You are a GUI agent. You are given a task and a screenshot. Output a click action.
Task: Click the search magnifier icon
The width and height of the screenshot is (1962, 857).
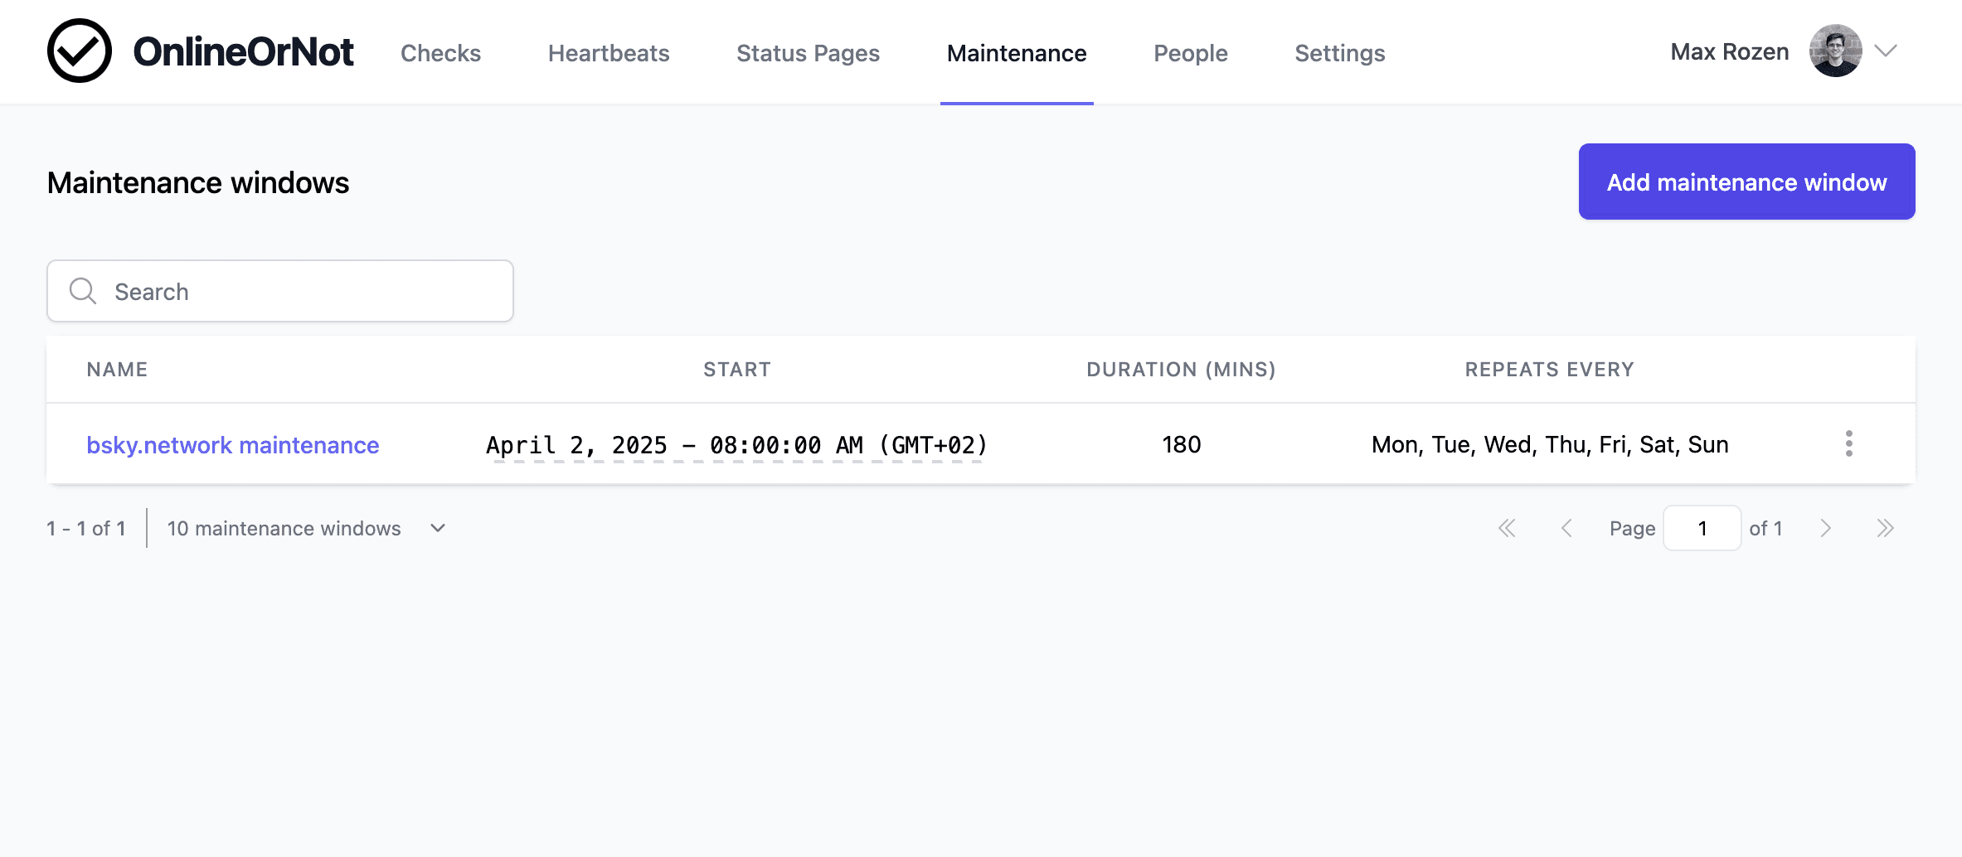click(x=82, y=291)
